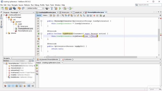The width and height of the screenshot is (162, 91).
Task: Toggle Show Fields filter in Navigator
Action: pyautogui.click(x=9, y=86)
